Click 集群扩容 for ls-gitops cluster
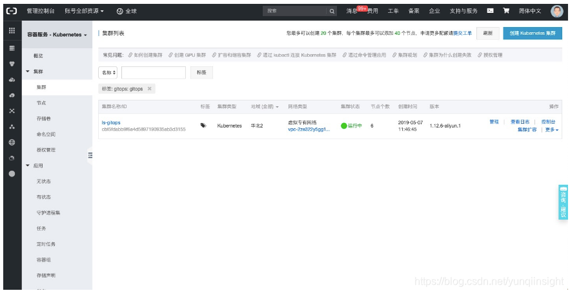The width and height of the screenshot is (570, 293). click(x=527, y=130)
